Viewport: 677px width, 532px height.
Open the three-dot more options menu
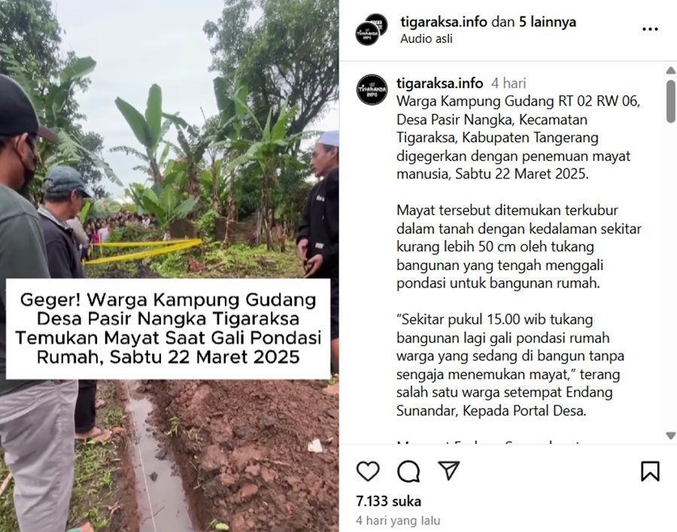click(x=650, y=29)
